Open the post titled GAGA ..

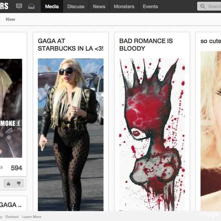click(11, 205)
